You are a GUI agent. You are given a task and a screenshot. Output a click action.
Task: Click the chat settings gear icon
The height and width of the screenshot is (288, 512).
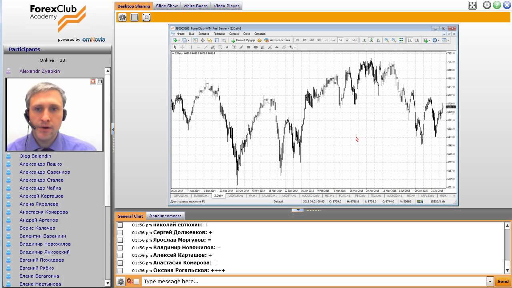click(x=121, y=281)
